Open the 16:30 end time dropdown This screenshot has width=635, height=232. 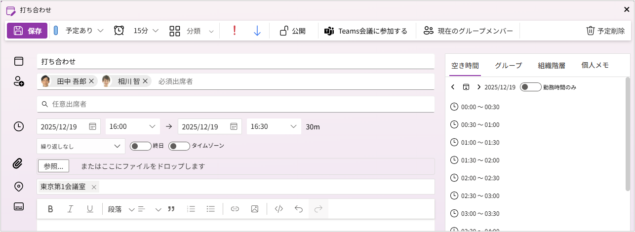[x=274, y=126]
